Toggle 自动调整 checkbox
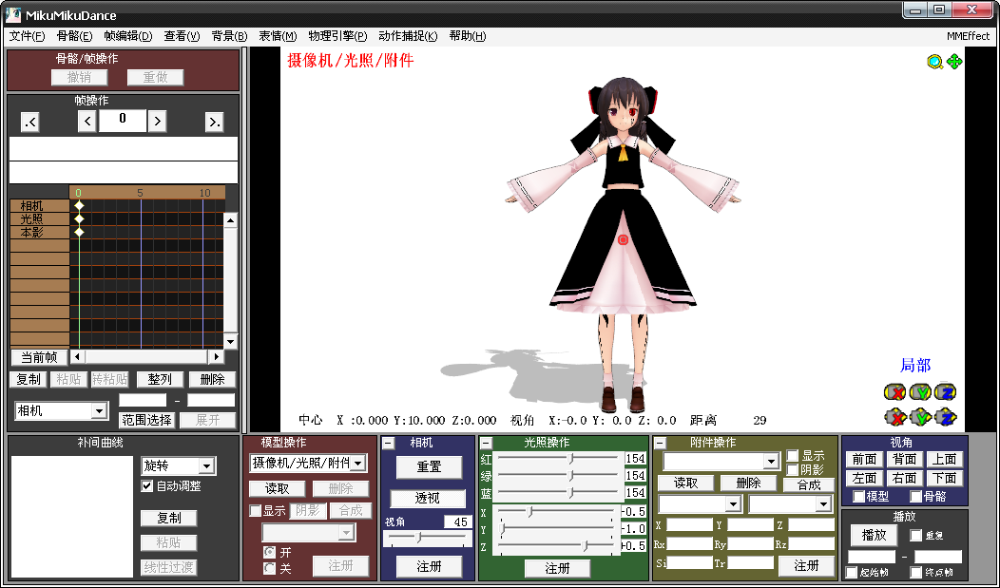This screenshot has width=1000, height=588. (146, 486)
